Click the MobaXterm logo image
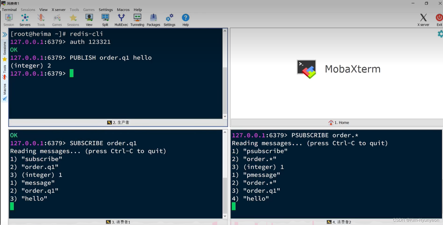This screenshot has width=443, height=225. click(306, 69)
